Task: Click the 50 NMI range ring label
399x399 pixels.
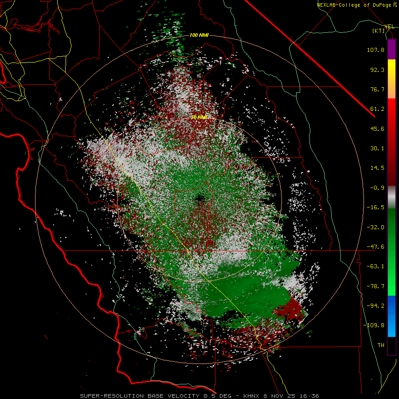Action: point(199,117)
